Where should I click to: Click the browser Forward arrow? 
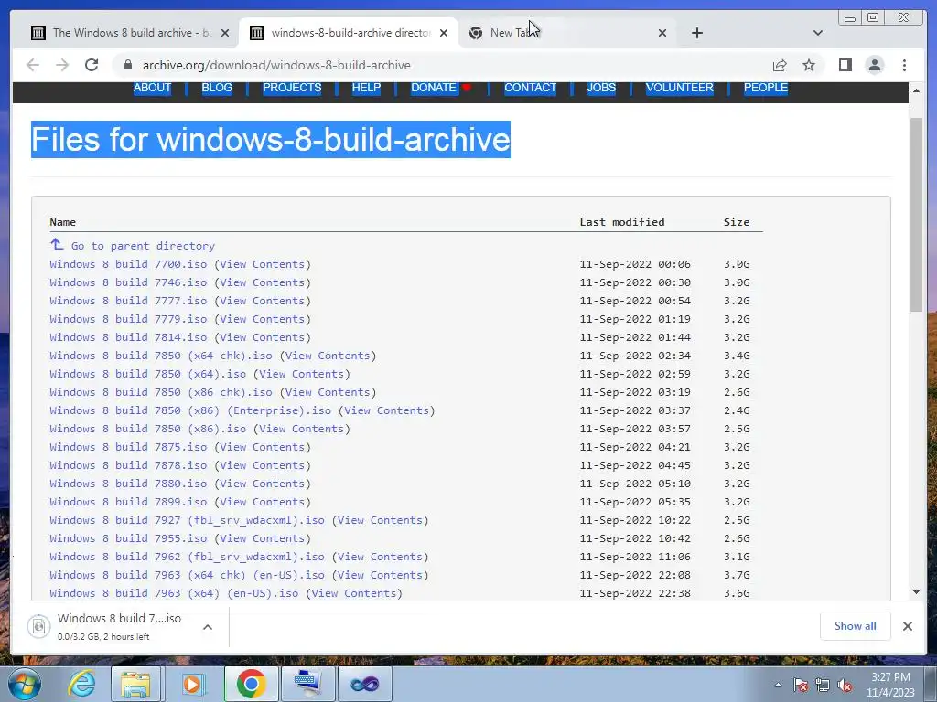[62, 65]
